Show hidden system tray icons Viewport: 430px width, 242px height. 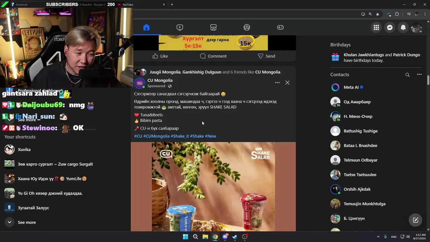point(378,237)
